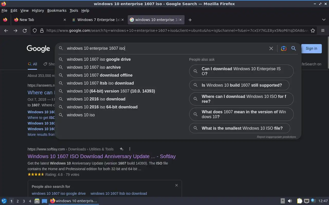Switch to workspace 2
Image resolution: width=329 pixels, height=205 pixels.
[x=17, y=201]
